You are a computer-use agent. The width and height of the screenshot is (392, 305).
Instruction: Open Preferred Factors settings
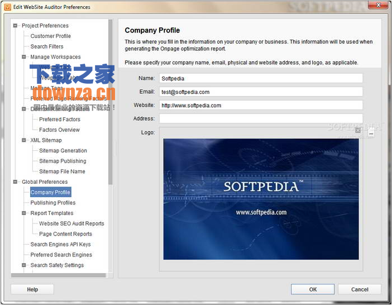coord(60,119)
